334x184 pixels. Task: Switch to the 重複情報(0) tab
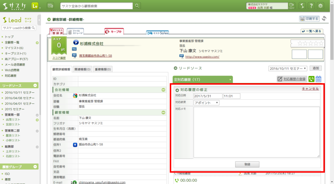[x=103, y=69]
